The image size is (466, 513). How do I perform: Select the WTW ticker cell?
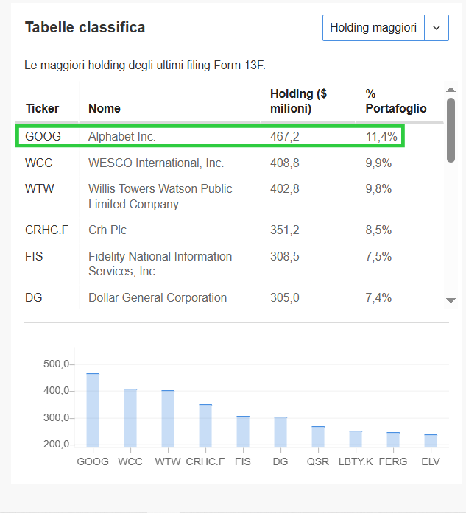pos(40,188)
